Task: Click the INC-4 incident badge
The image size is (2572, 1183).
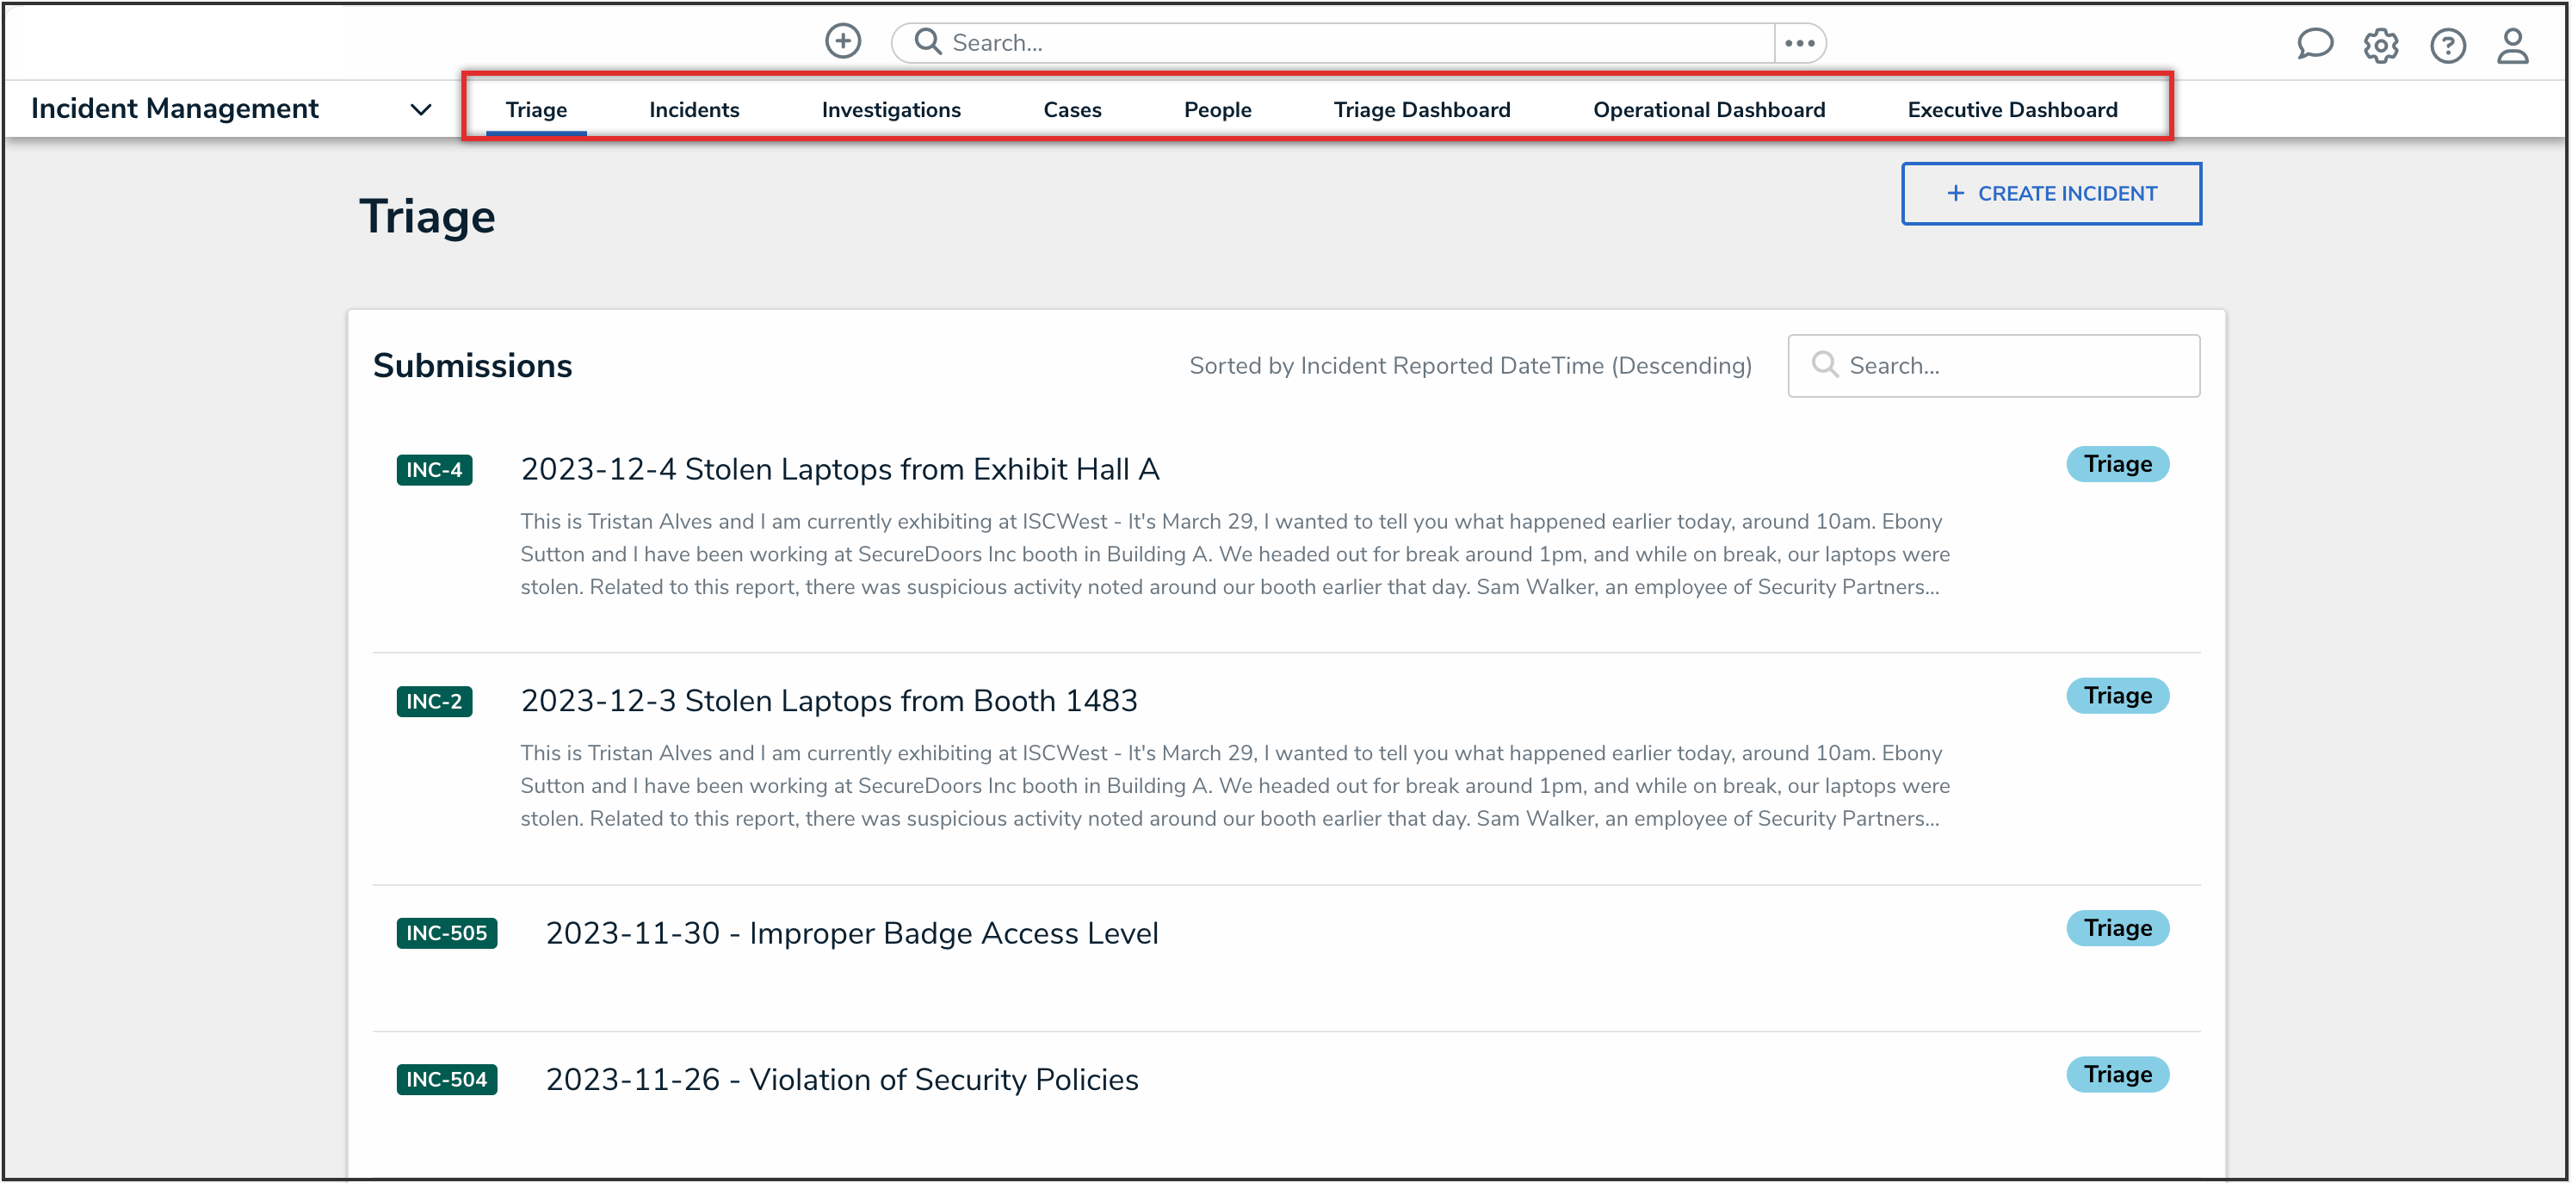Action: click(433, 469)
